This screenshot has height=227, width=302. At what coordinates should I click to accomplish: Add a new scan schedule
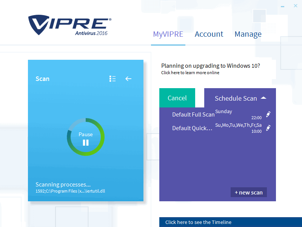click(x=248, y=192)
